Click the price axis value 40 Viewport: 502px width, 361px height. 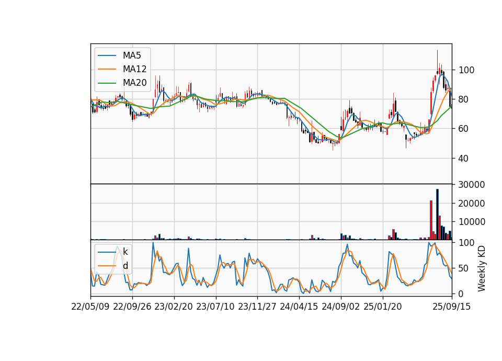464,159
